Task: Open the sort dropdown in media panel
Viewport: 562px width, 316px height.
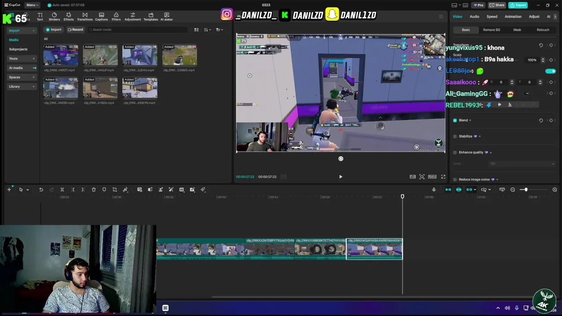Action: point(208,30)
